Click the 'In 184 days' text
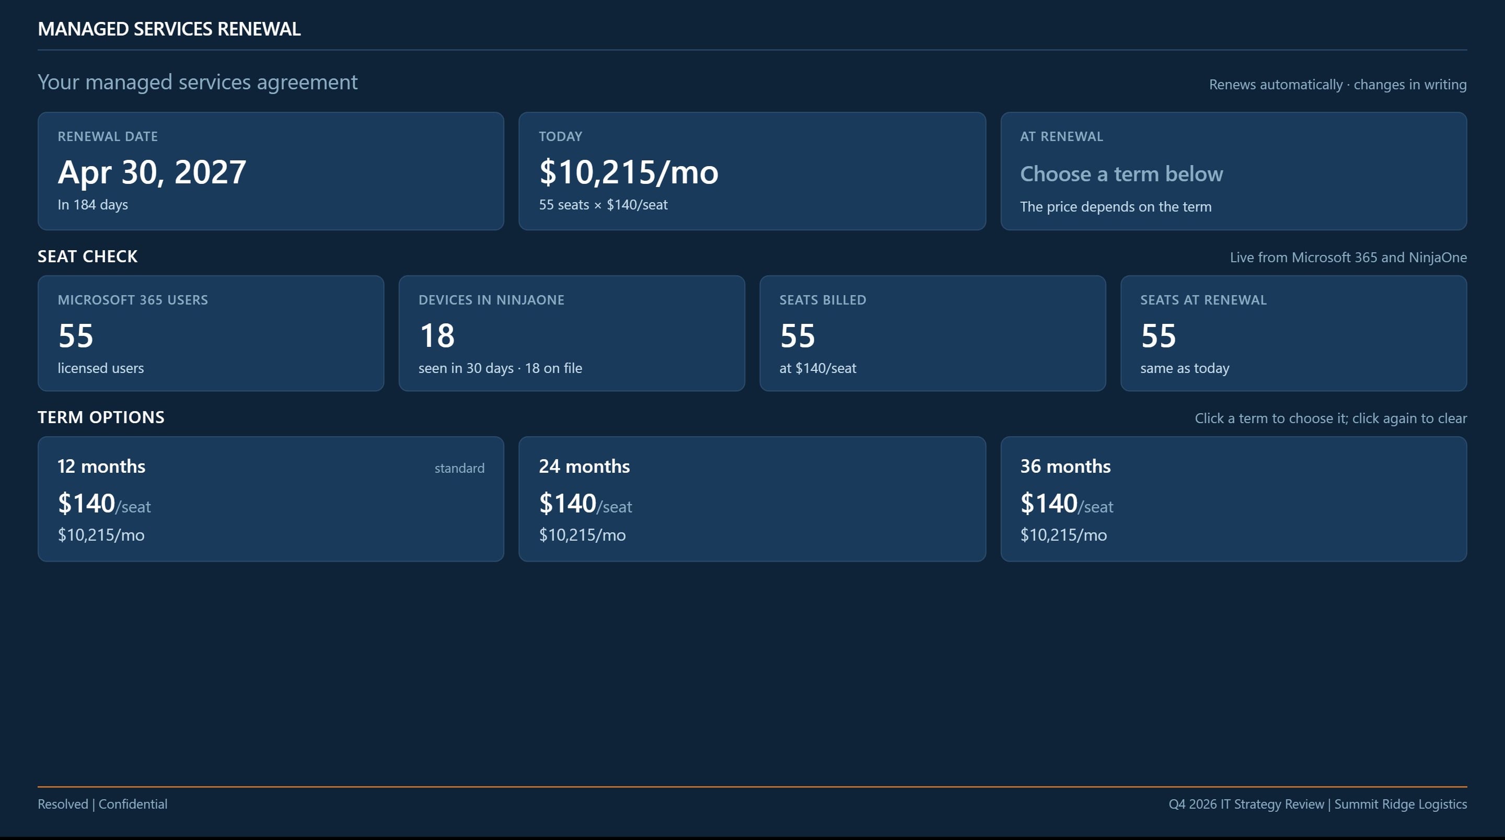Screen dimensions: 1505x840 tap(93, 205)
